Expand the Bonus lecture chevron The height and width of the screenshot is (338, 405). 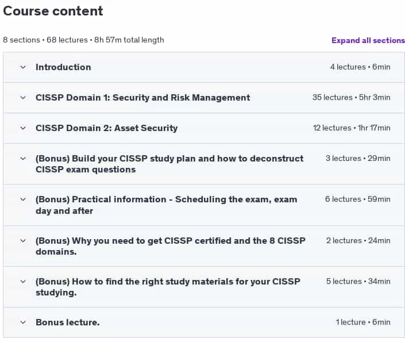[x=23, y=322]
